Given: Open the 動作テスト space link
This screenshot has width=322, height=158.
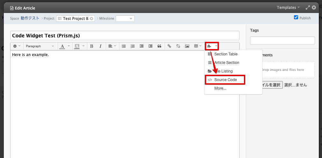Looking at the screenshot, I should [30, 18].
